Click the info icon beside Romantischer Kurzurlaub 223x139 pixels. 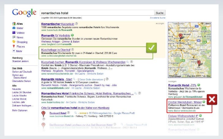click(x=77, y=24)
